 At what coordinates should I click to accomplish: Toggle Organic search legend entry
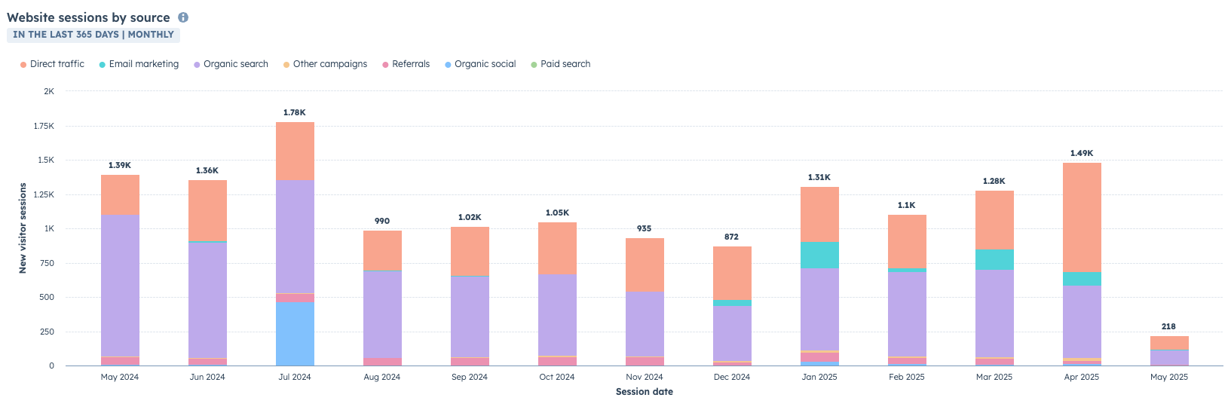click(x=231, y=64)
